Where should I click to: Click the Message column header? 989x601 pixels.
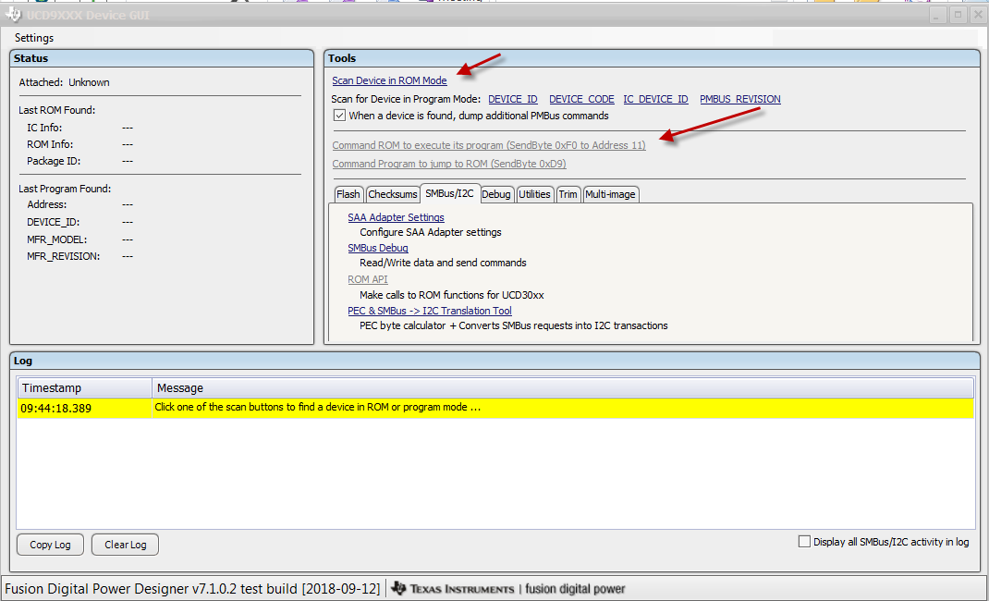coord(563,387)
